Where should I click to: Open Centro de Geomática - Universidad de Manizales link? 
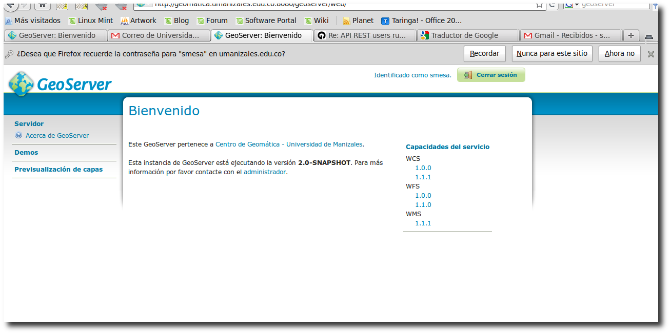(x=289, y=144)
